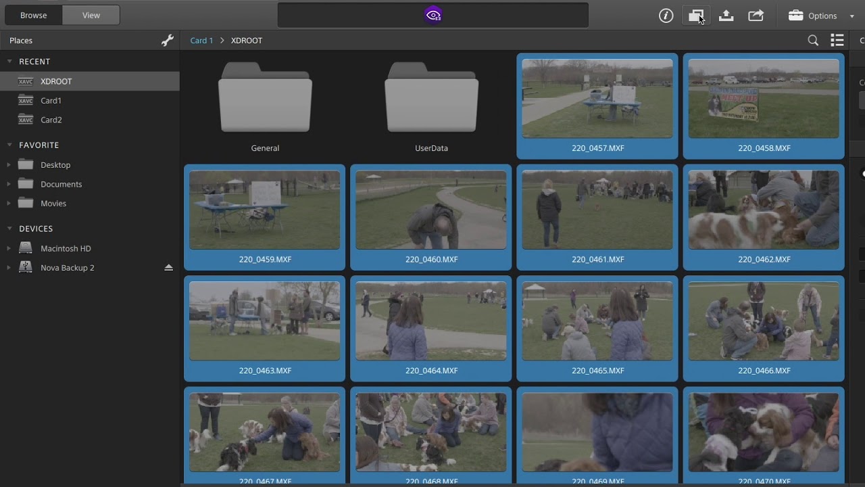Switch to list view icon
The width and height of the screenshot is (865, 487).
click(x=837, y=41)
